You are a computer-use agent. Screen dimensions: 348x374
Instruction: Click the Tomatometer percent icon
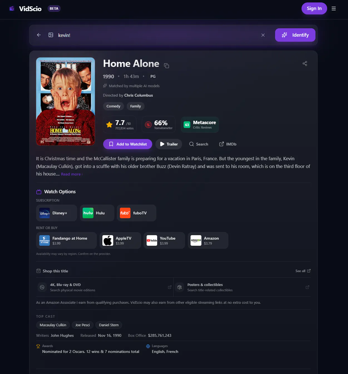tap(148, 125)
